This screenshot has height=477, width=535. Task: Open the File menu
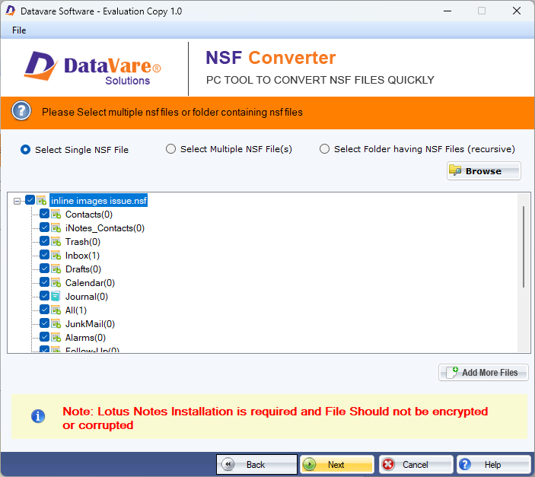point(19,30)
